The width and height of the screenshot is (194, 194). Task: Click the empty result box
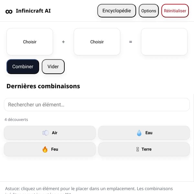point(164,42)
